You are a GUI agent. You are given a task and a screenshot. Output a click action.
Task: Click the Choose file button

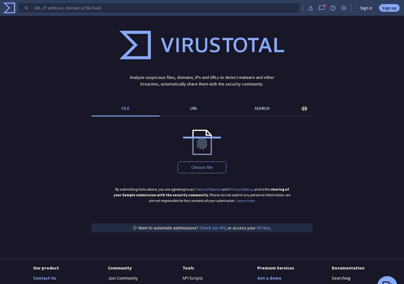pos(202,167)
